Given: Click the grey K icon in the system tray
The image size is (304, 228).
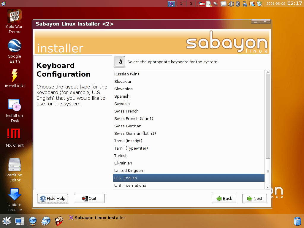Looking at the screenshot, I should 238,4.
